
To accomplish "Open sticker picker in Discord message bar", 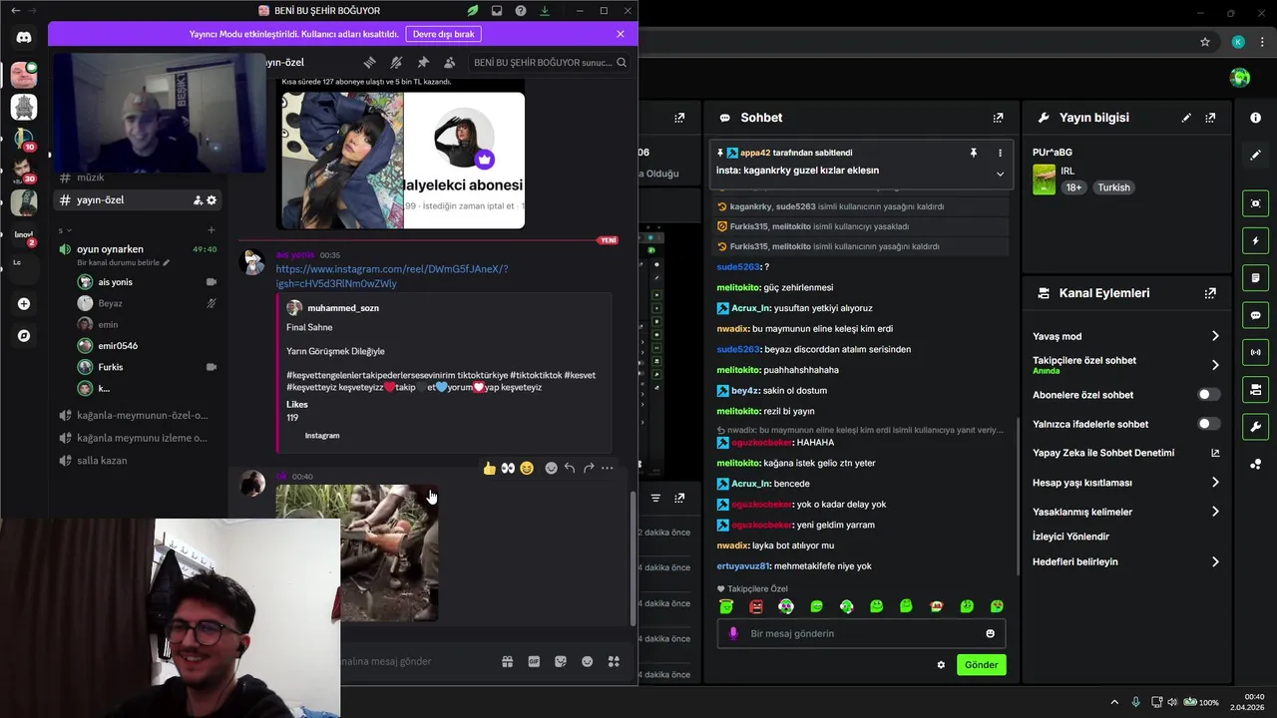I will (561, 661).
